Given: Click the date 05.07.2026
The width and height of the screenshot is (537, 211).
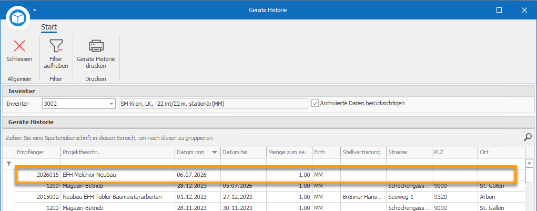Looking at the screenshot, I should [237, 186].
